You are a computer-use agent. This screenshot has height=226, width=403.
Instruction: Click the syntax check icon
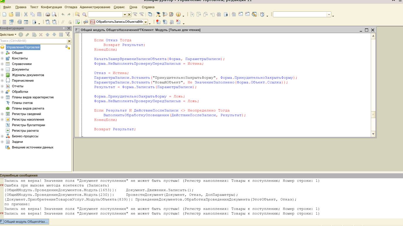click(77, 22)
